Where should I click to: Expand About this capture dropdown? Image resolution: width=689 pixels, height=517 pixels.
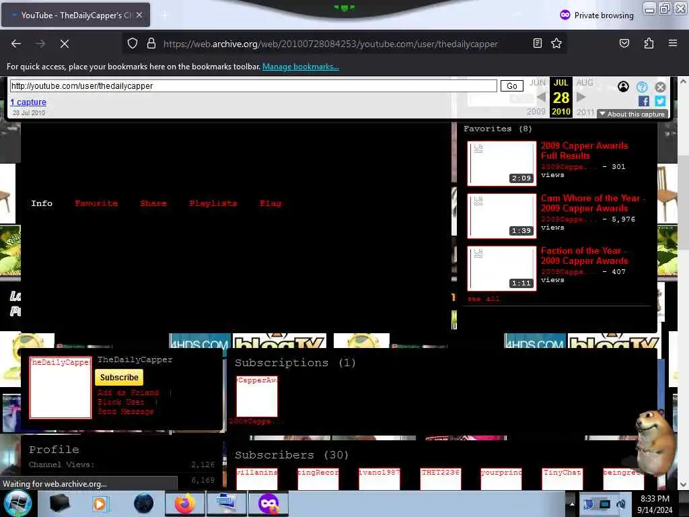pyautogui.click(x=632, y=114)
